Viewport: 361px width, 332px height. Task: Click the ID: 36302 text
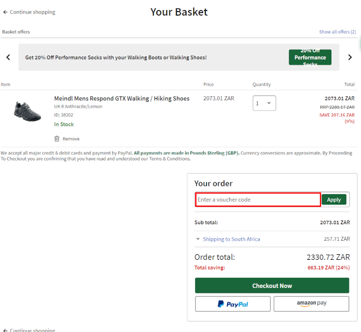pos(64,115)
